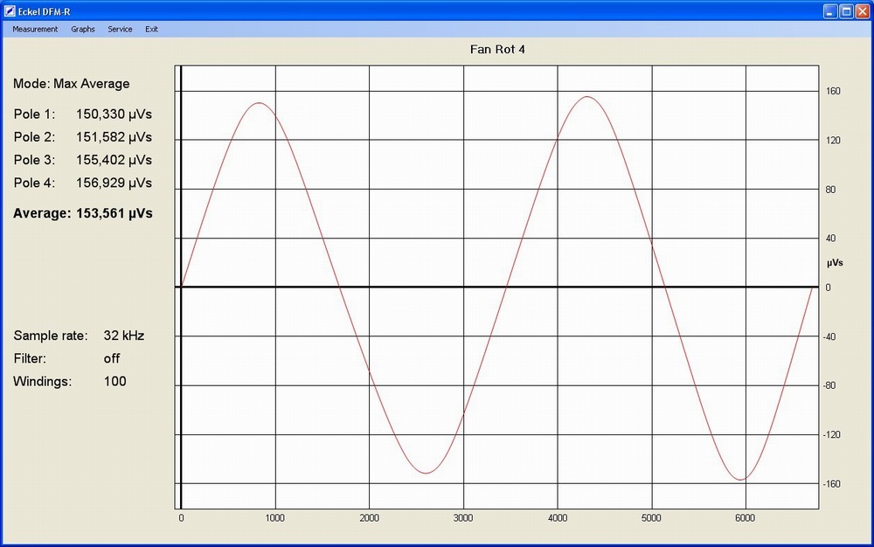Click the Pole 1 value 150,330 µVs

(x=114, y=114)
